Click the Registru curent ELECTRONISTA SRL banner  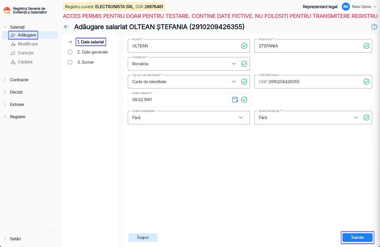point(114,7)
